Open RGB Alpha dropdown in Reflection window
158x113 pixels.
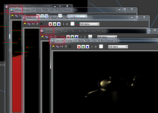(x=89, y=24)
